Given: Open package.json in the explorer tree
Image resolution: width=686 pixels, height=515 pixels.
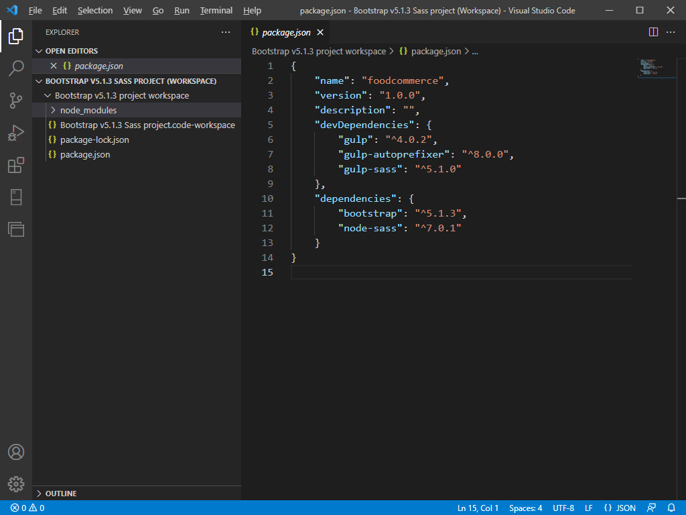Looking at the screenshot, I should click(x=85, y=155).
